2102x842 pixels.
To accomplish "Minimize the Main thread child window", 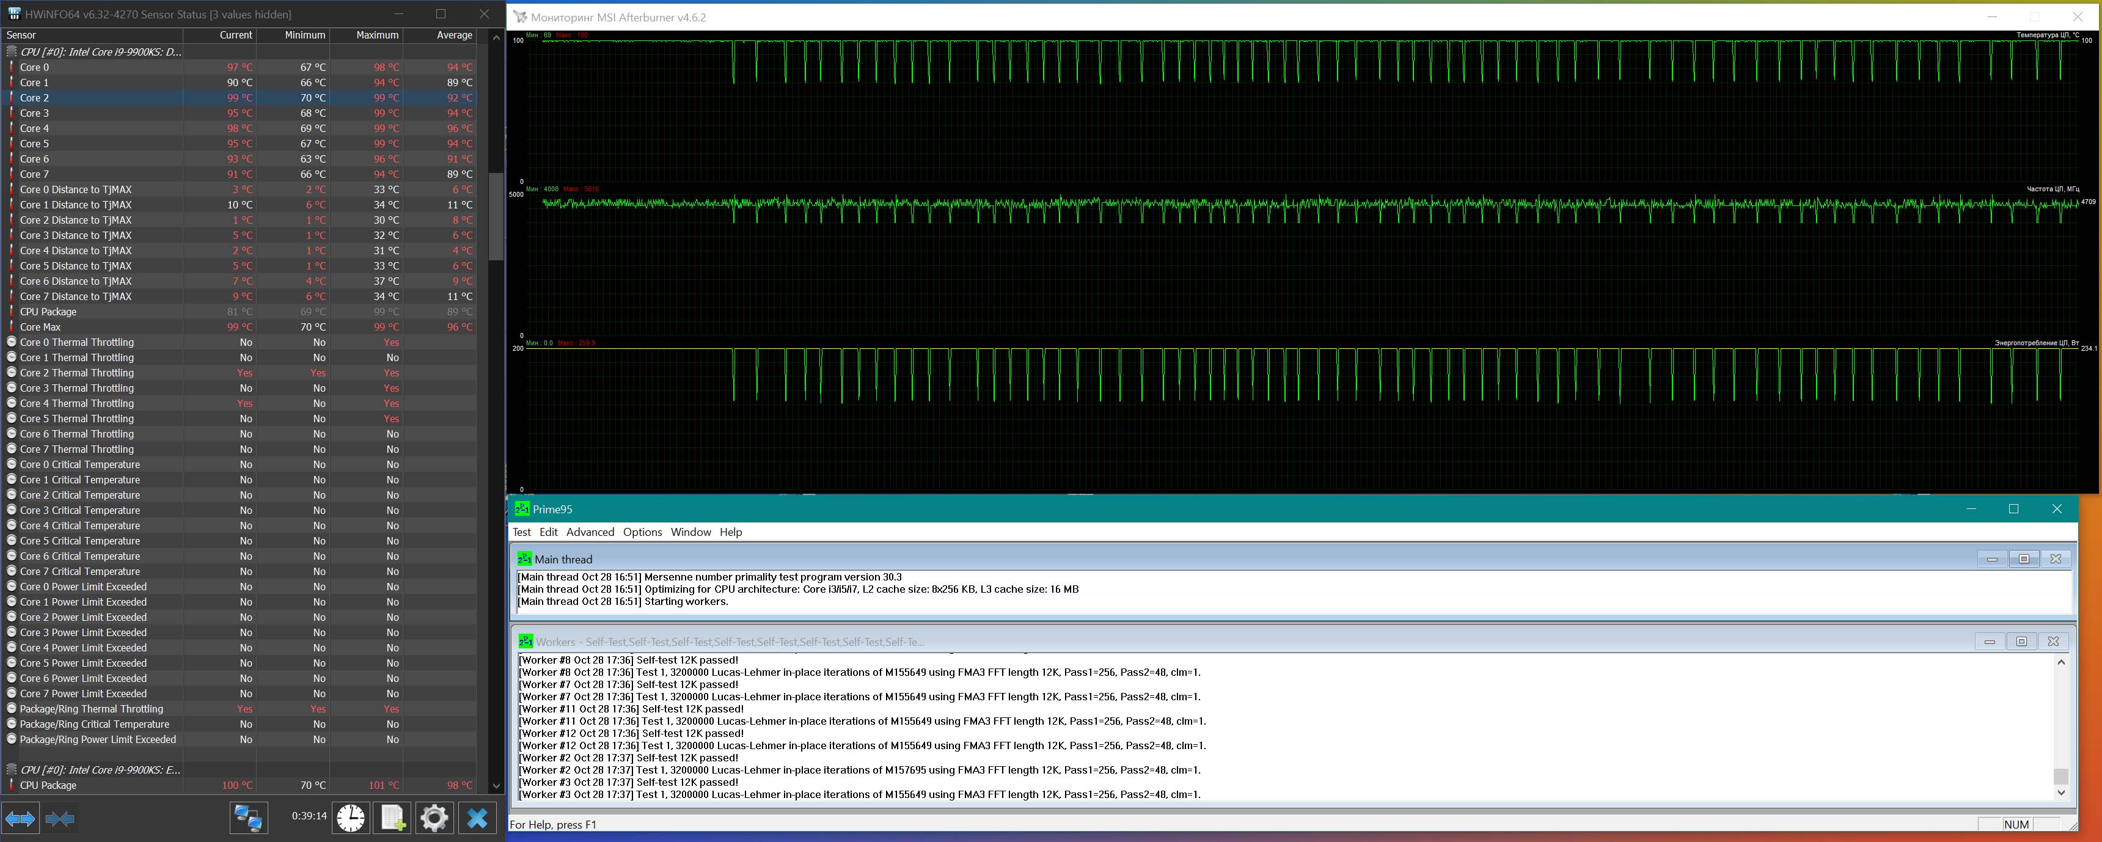I will pyautogui.click(x=1992, y=559).
